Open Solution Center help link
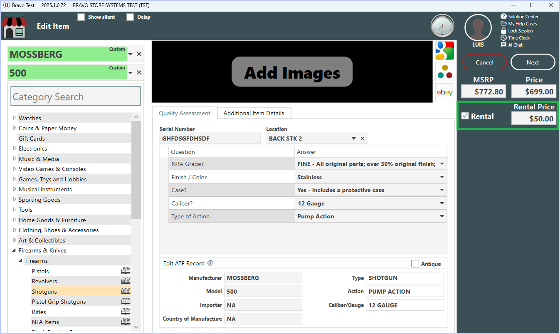 tap(520, 17)
